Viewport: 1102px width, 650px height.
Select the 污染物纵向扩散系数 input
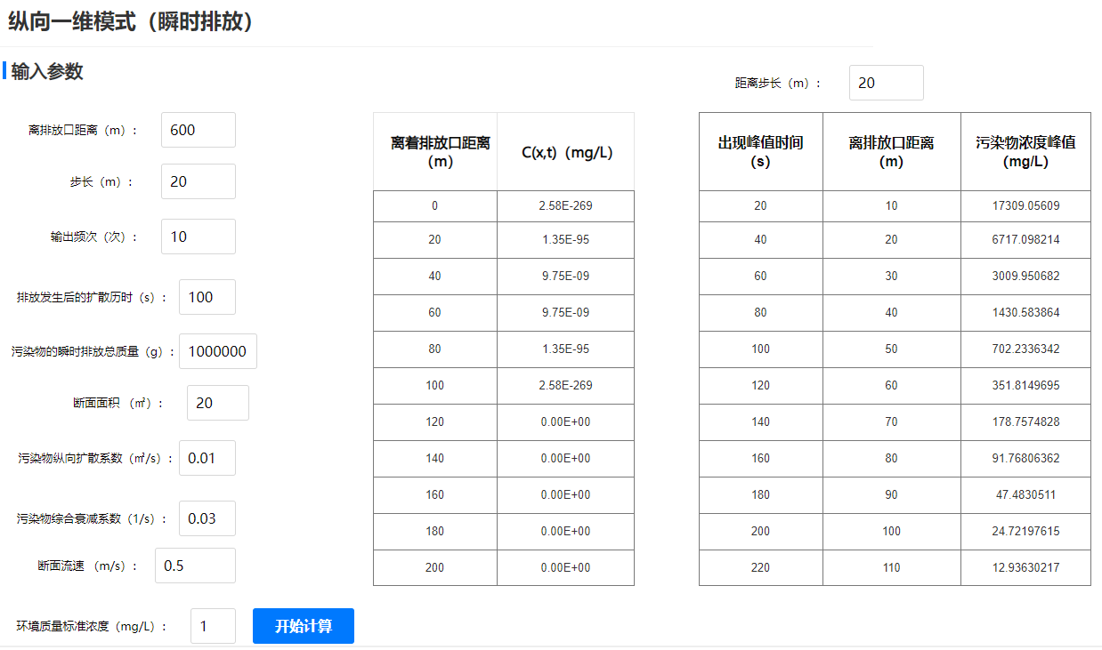point(207,458)
